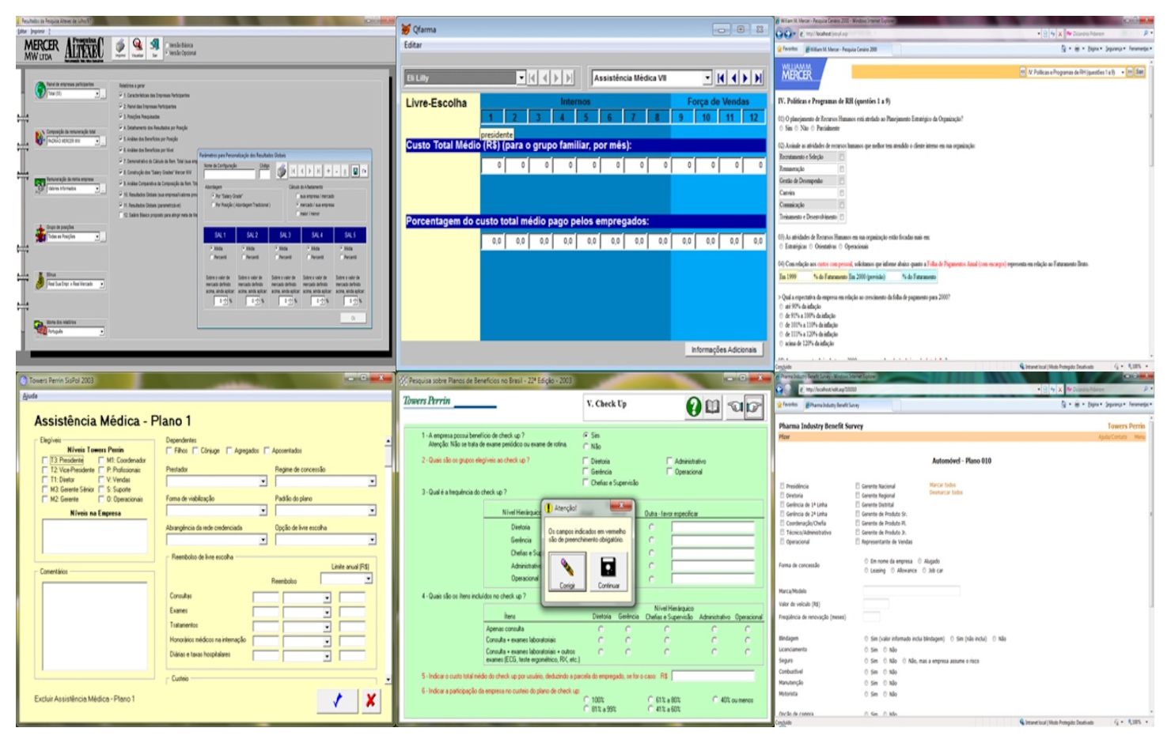Expand the Assistência Médica VII dropdown
Image resolution: width=1171 pixels, height=743 pixels.
point(707,77)
